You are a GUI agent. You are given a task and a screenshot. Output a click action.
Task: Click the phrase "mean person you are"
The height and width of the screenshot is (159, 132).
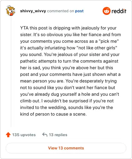(42, 81)
